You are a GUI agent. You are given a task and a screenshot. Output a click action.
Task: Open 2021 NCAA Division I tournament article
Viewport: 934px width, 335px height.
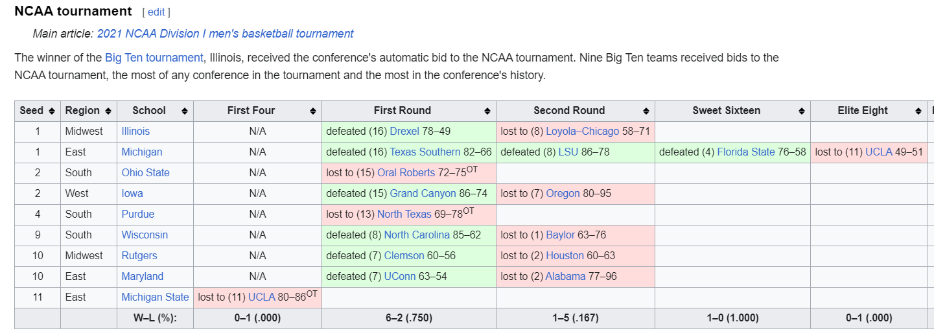pos(226,34)
